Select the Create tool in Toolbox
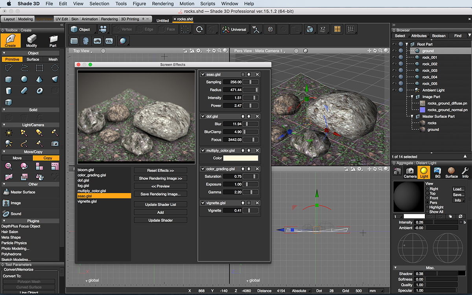This screenshot has height=295, width=472. coord(10,41)
